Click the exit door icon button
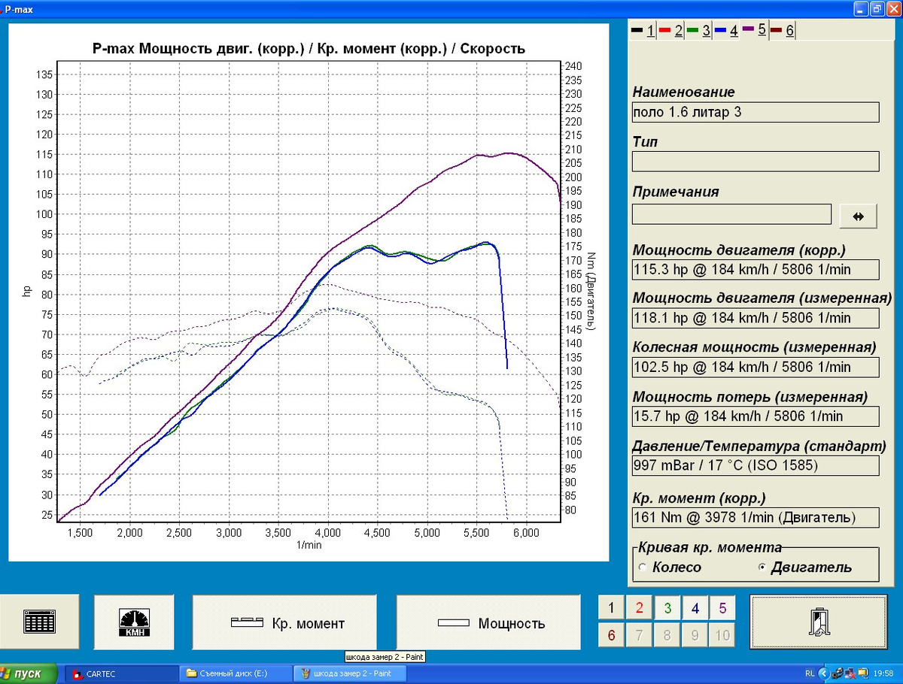903x684 pixels. click(x=818, y=622)
